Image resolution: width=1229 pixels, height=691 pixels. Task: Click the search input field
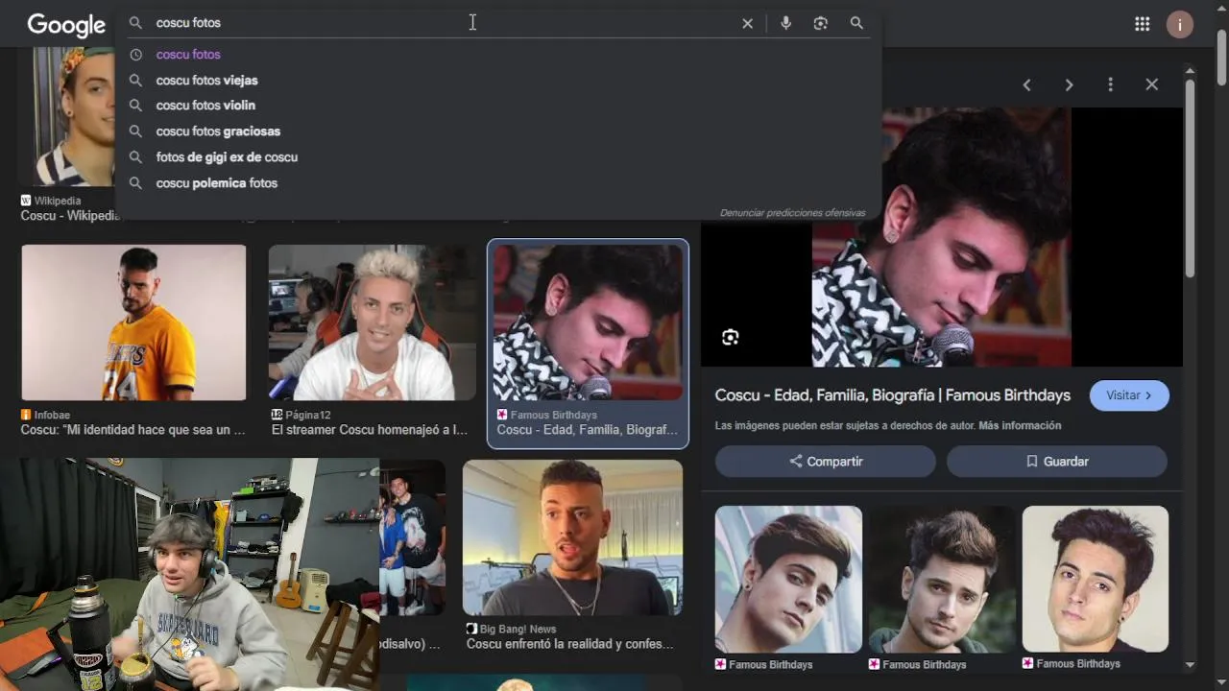tap(442, 23)
